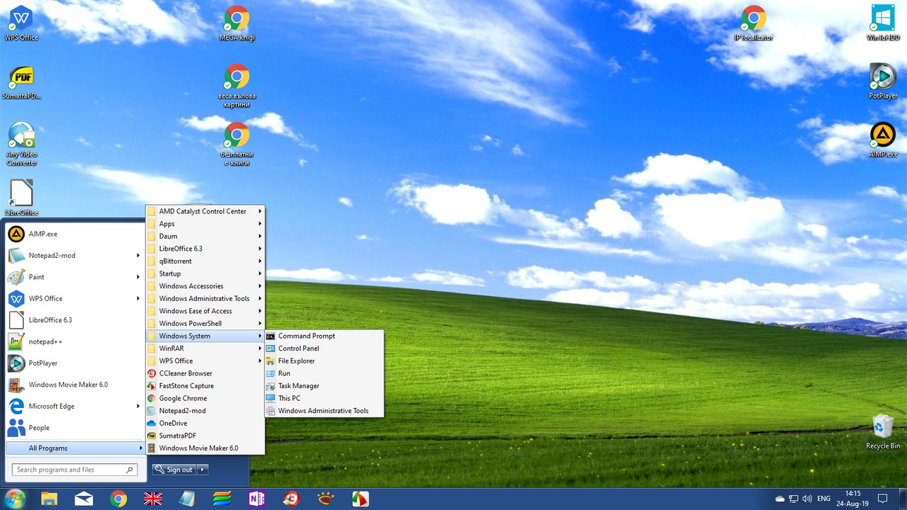Open Command Prompt from Windows System

point(324,336)
